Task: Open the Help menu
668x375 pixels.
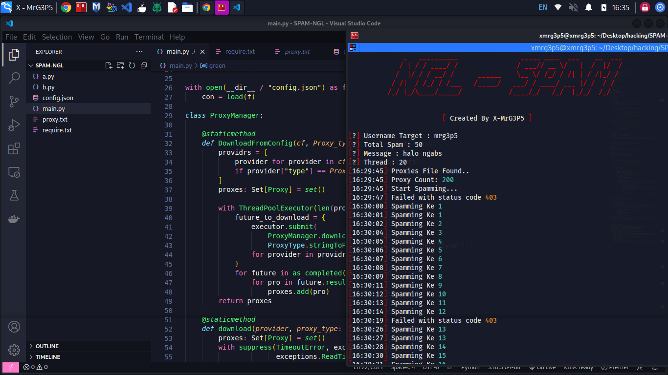Action: [x=177, y=37]
